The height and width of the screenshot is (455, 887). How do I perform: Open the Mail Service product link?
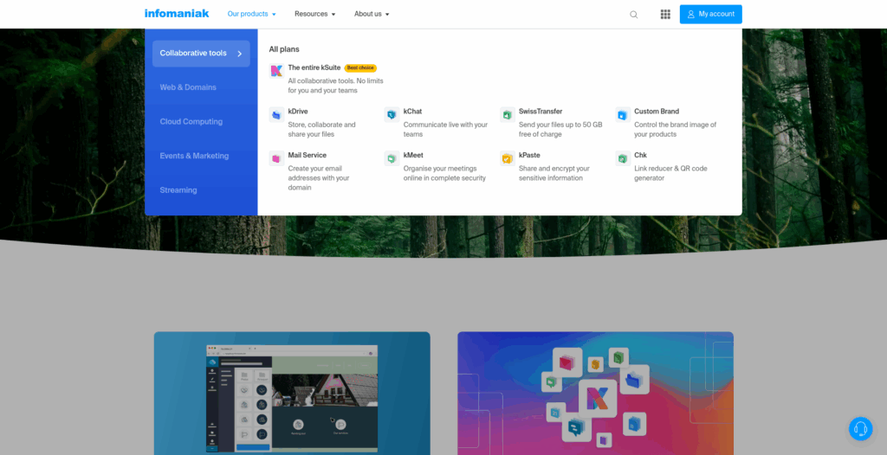pos(308,155)
